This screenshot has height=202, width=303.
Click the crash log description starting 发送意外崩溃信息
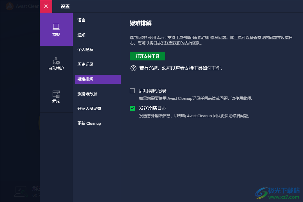tap(194, 116)
